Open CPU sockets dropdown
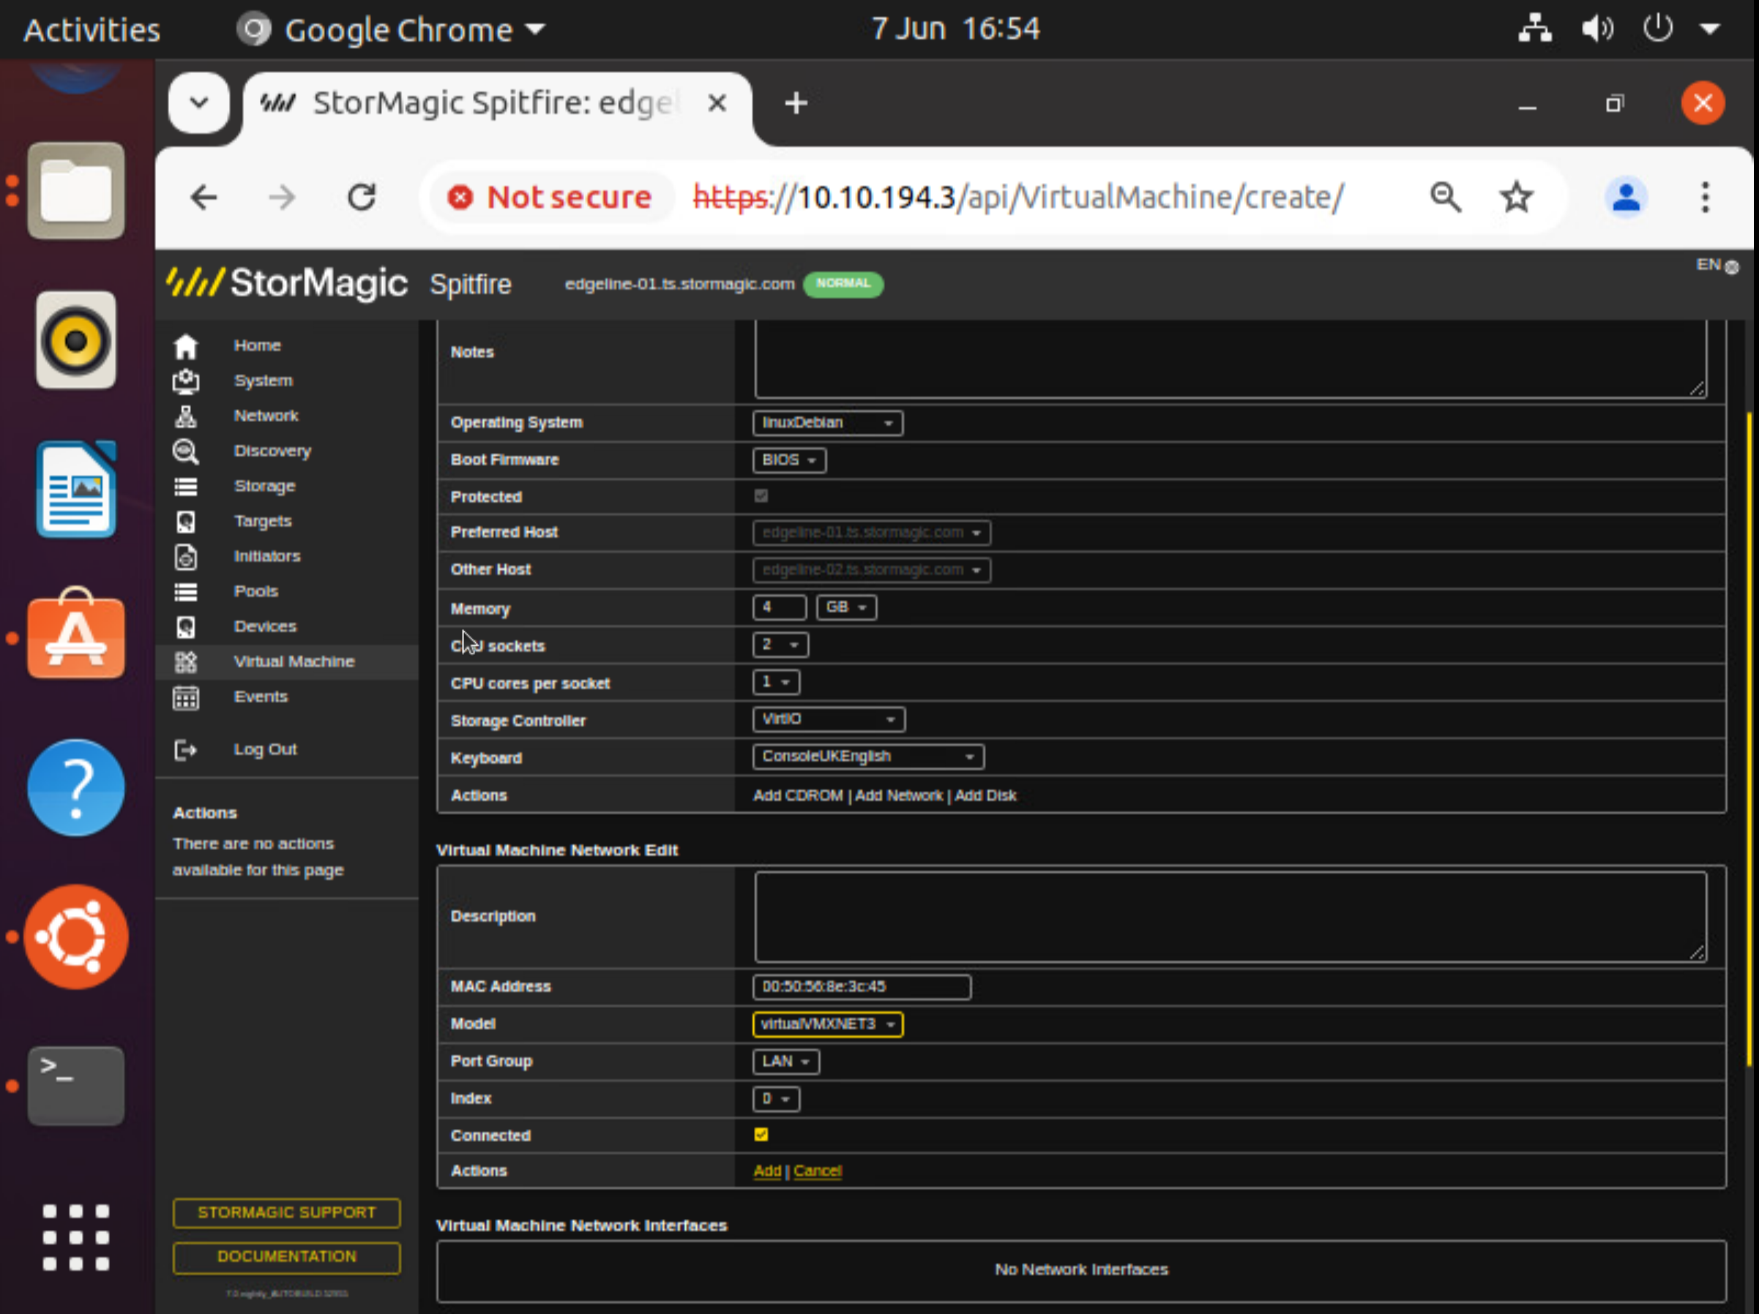The image size is (1759, 1314). [x=780, y=645]
